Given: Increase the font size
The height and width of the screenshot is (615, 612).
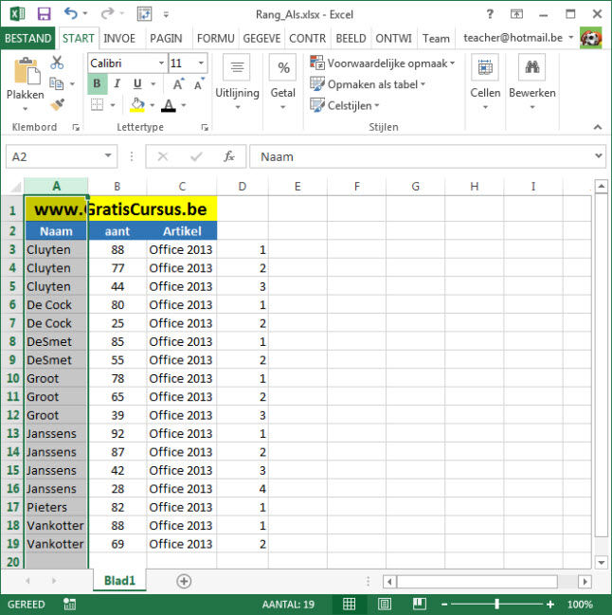Looking at the screenshot, I should pyautogui.click(x=178, y=83).
